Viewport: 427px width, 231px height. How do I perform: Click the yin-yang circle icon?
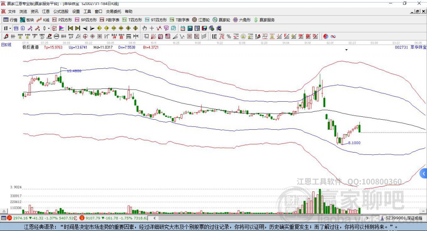(x=326, y=37)
